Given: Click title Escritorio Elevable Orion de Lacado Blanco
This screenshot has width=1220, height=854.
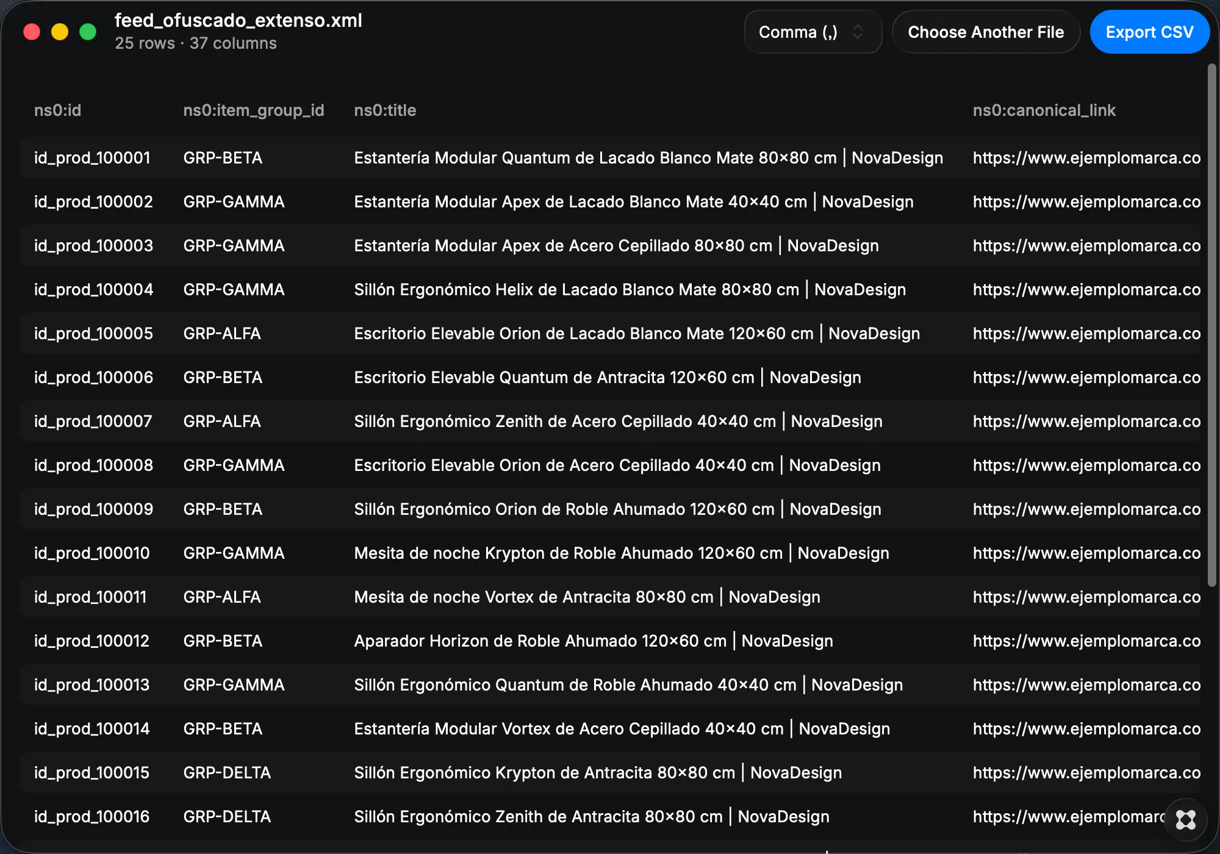Looking at the screenshot, I should (637, 334).
